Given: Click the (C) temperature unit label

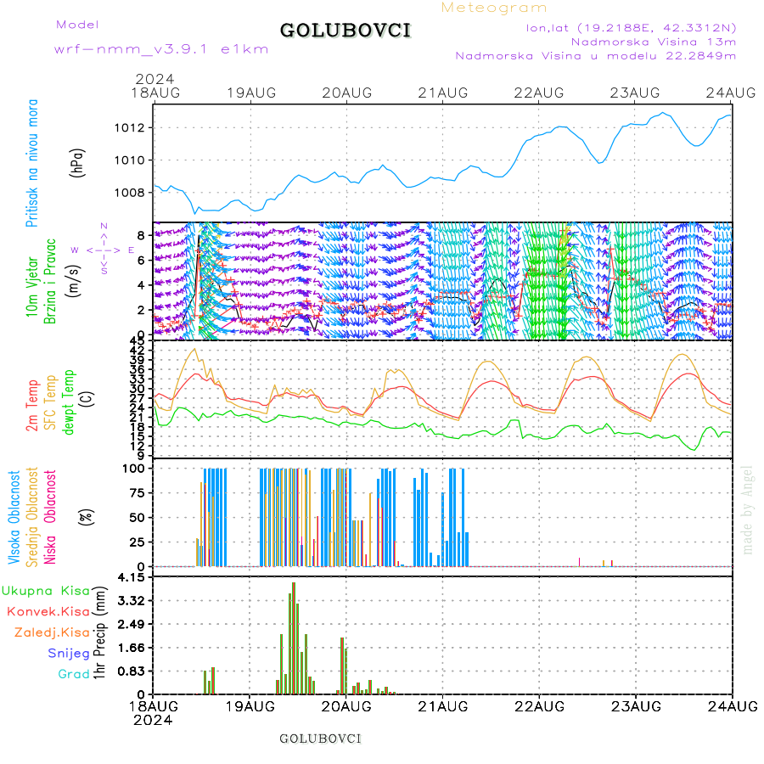Looking at the screenshot, I should [87, 399].
